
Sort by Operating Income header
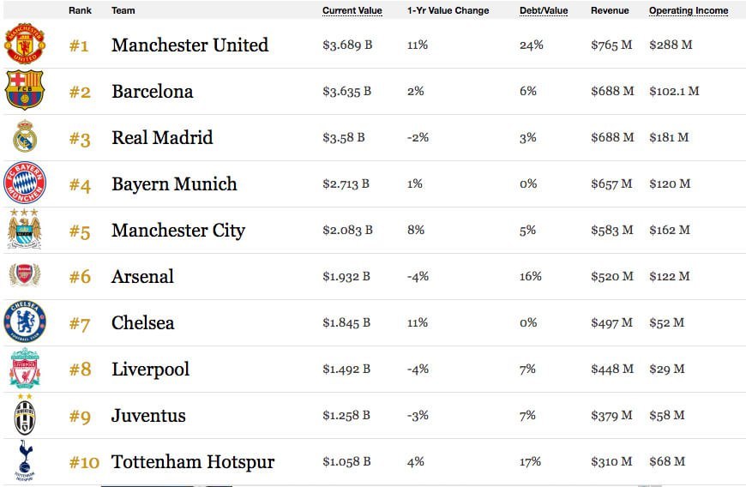[x=689, y=11]
